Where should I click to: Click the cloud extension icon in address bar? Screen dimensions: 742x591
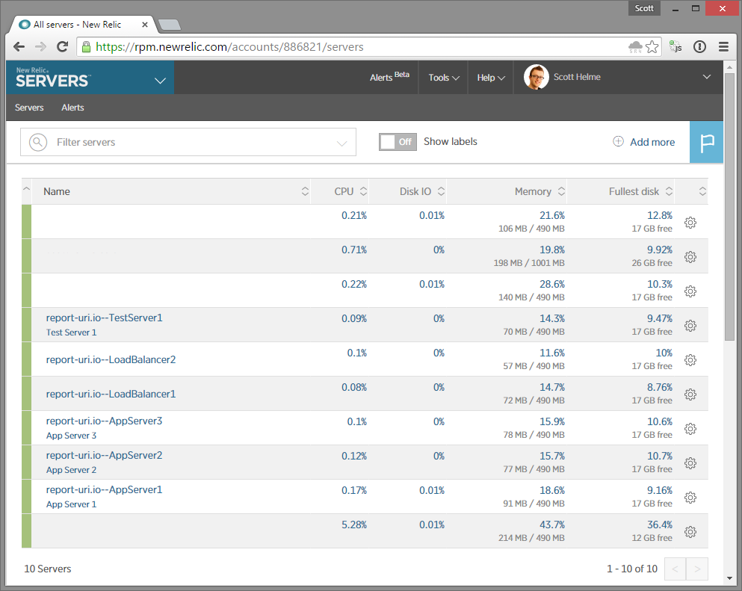tap(635, 47)
